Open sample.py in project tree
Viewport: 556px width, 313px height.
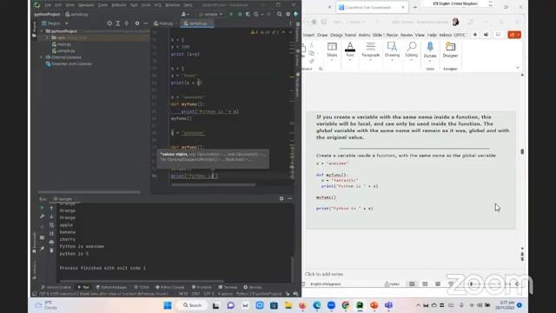tap(63, 50)
